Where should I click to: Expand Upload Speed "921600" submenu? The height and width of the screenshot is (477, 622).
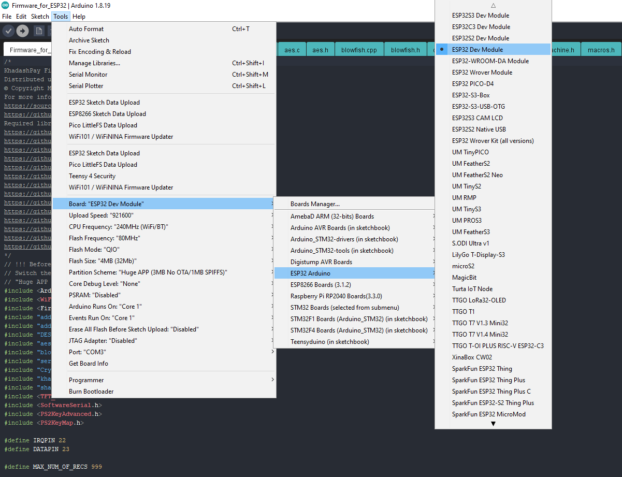coord(164,215)
